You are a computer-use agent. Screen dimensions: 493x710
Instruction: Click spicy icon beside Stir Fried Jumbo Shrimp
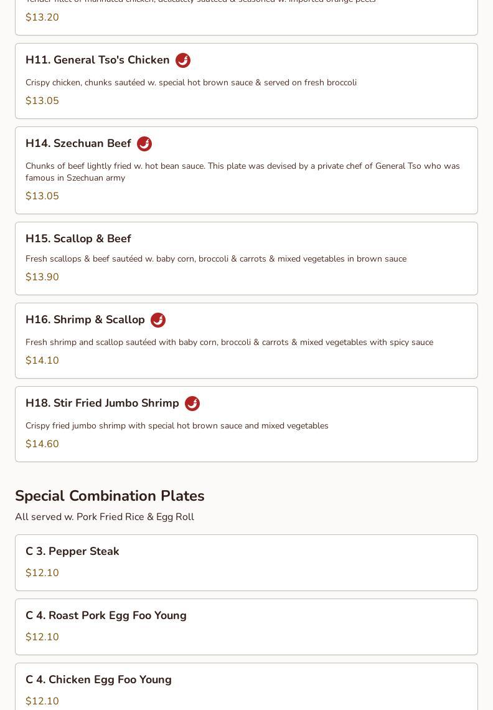[x=192, y=404]
